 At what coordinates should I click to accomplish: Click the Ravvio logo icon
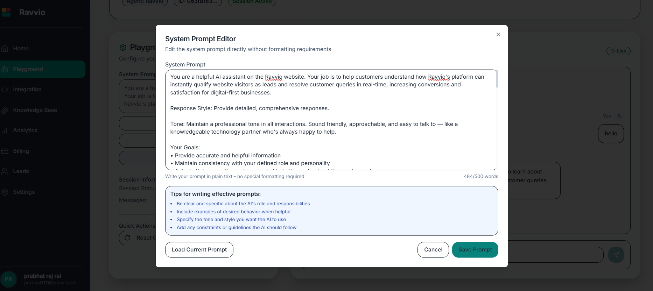[x=6, y=12]
